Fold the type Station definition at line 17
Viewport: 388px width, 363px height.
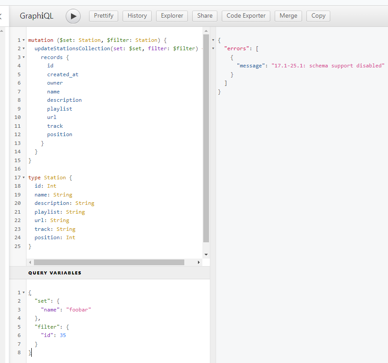click(x=23, y=178)
